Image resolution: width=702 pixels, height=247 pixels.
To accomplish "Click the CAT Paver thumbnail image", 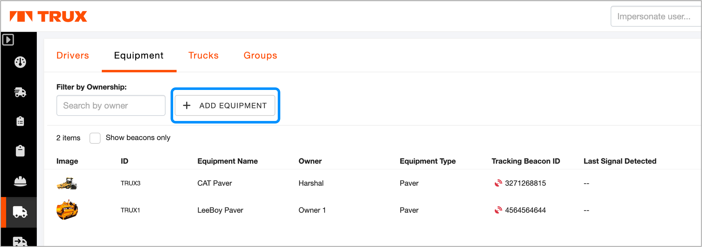I will [67, 183].
